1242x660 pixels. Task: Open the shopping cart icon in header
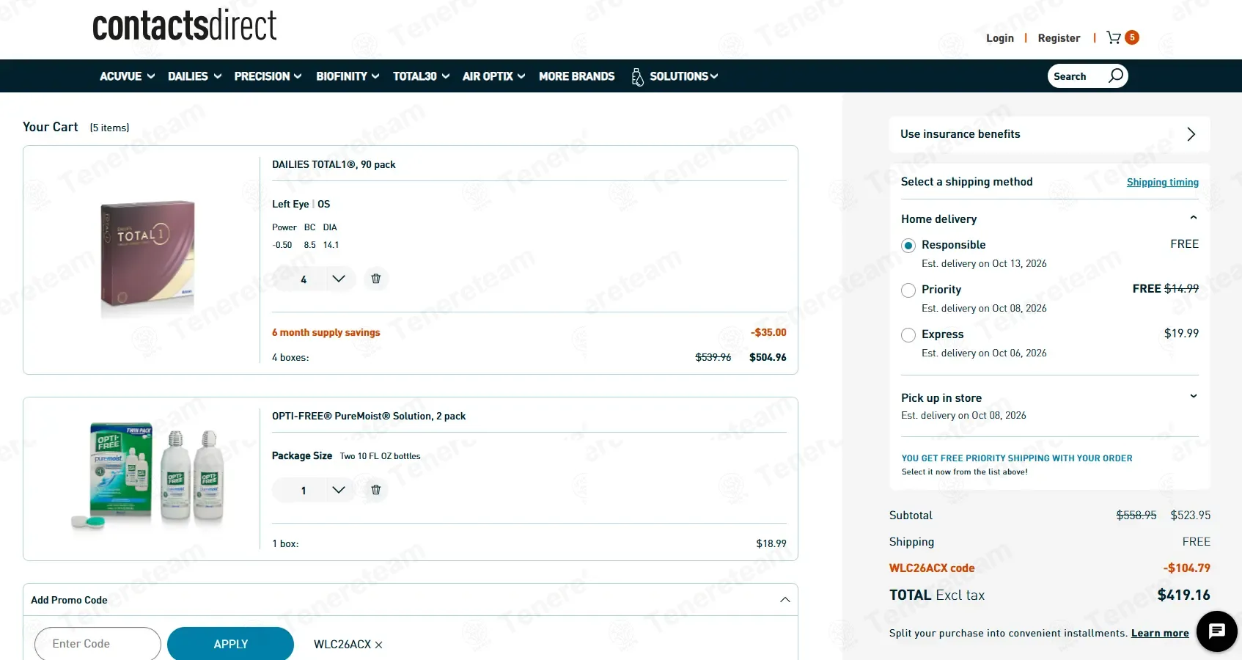pos(1114,37)
